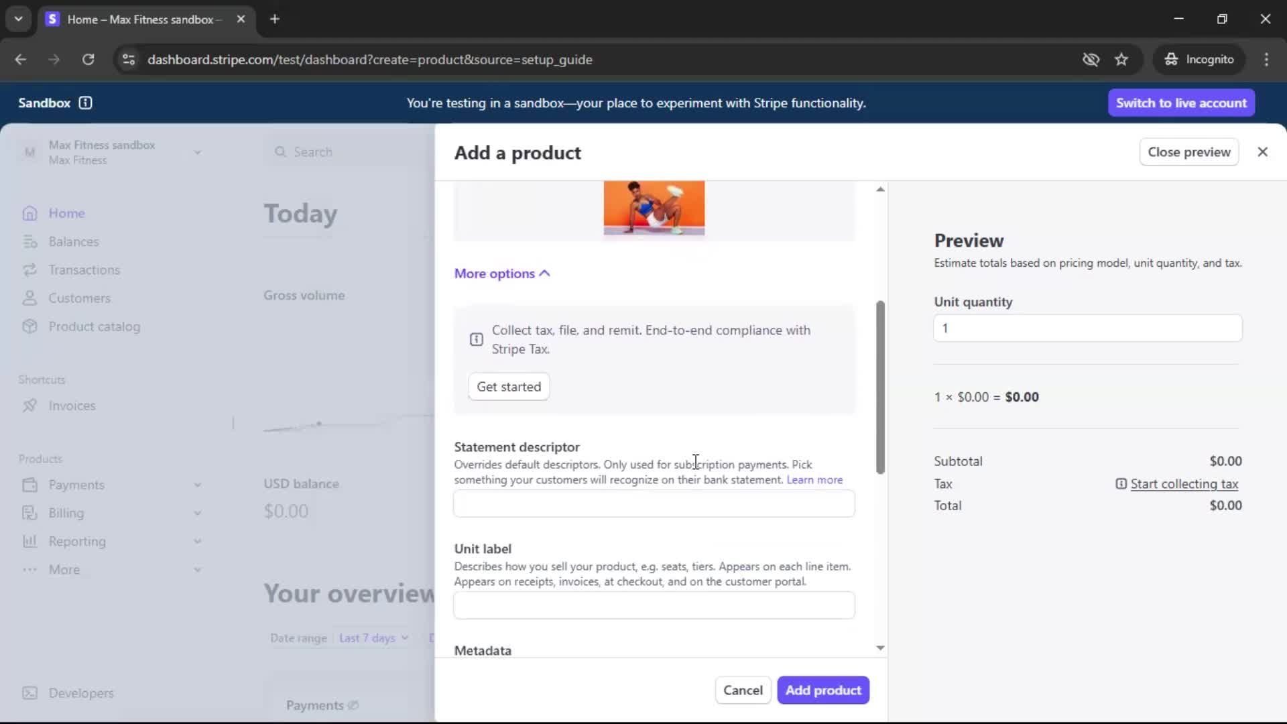This screenshot has width=1287, height=724.
Task: Click the form's vertical scrollbar thumb
Action: (880, 387)
